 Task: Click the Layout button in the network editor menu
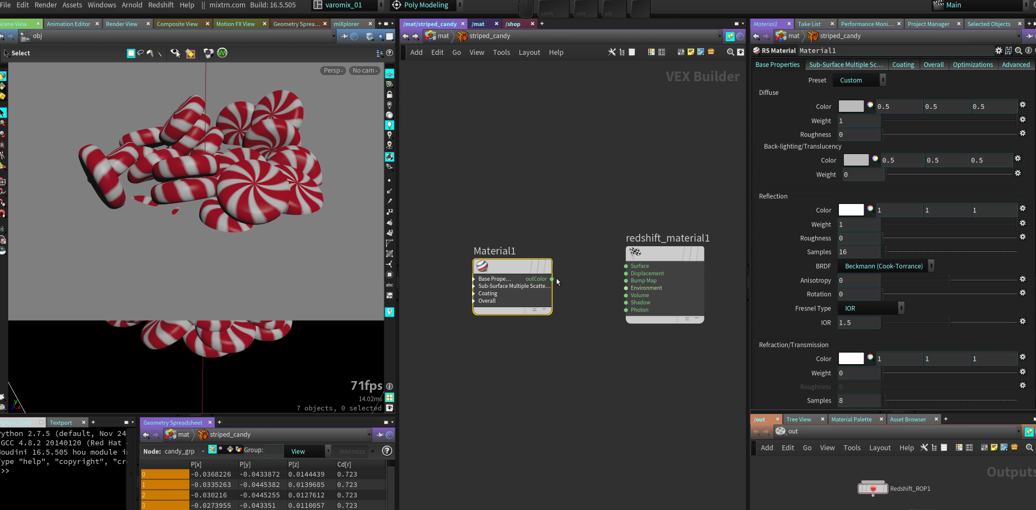click(x=529, y=52)
